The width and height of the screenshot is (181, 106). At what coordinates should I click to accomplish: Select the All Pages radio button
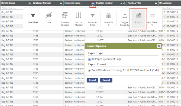point(89,59)
